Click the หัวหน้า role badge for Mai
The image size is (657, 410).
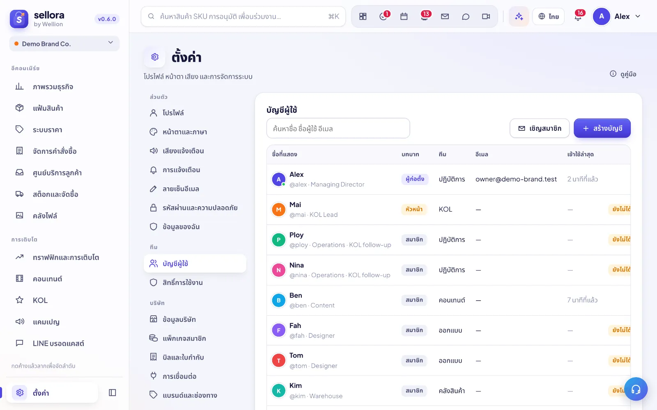414,209
